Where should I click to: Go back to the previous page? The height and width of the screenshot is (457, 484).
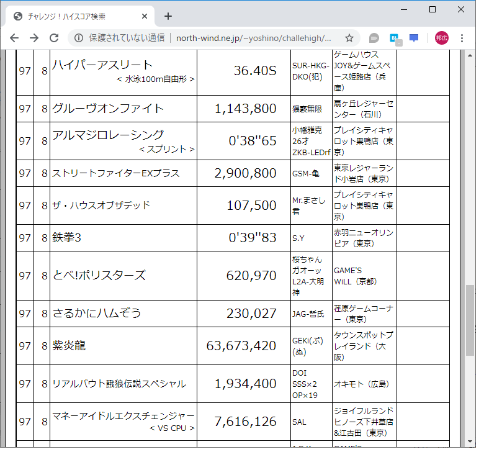14,38
